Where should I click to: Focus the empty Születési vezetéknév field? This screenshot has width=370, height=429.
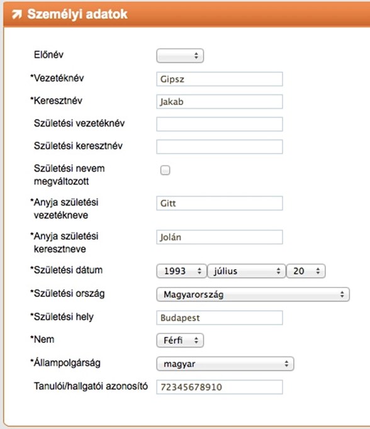click(220, 124)
